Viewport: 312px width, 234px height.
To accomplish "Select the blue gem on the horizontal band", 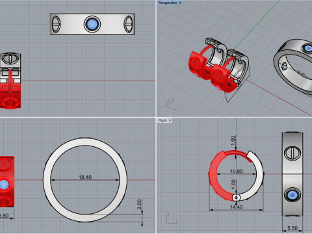I will 92,24.
